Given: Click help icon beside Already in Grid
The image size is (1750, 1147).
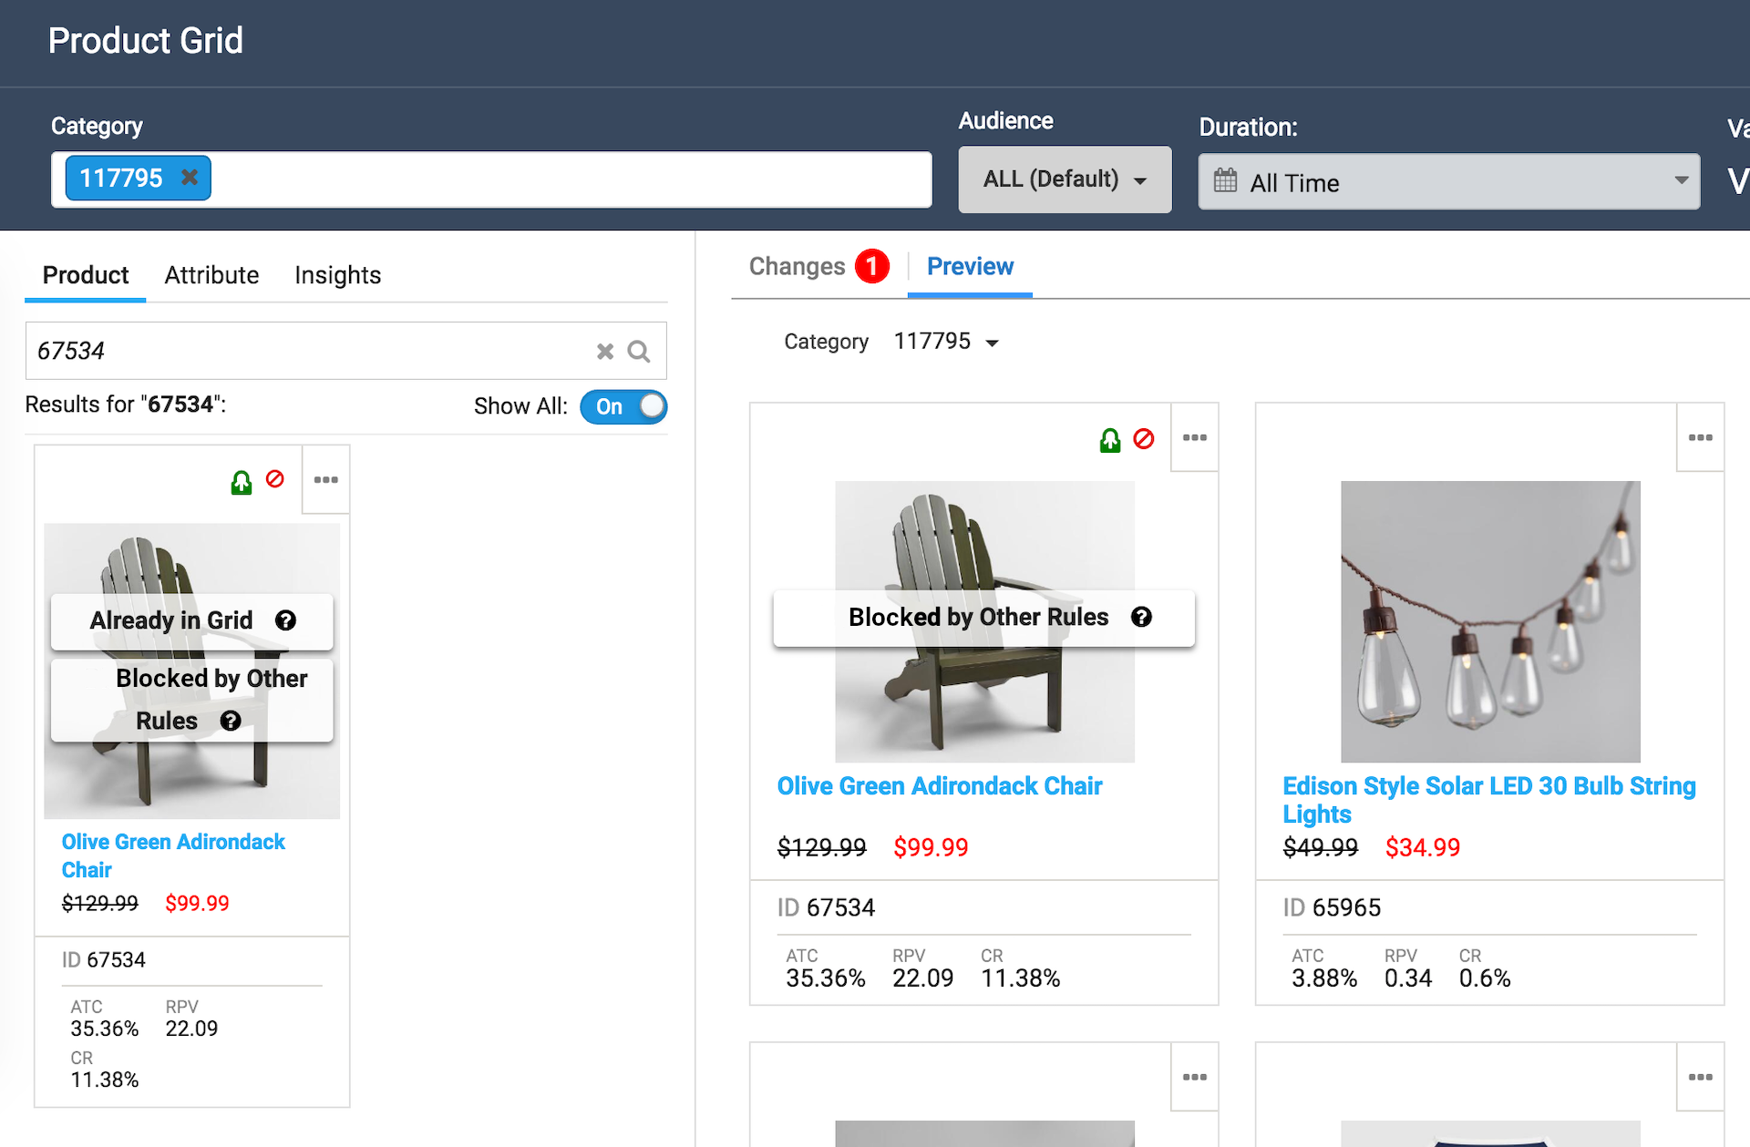Looking at the screenshot, I should [285, 620].
